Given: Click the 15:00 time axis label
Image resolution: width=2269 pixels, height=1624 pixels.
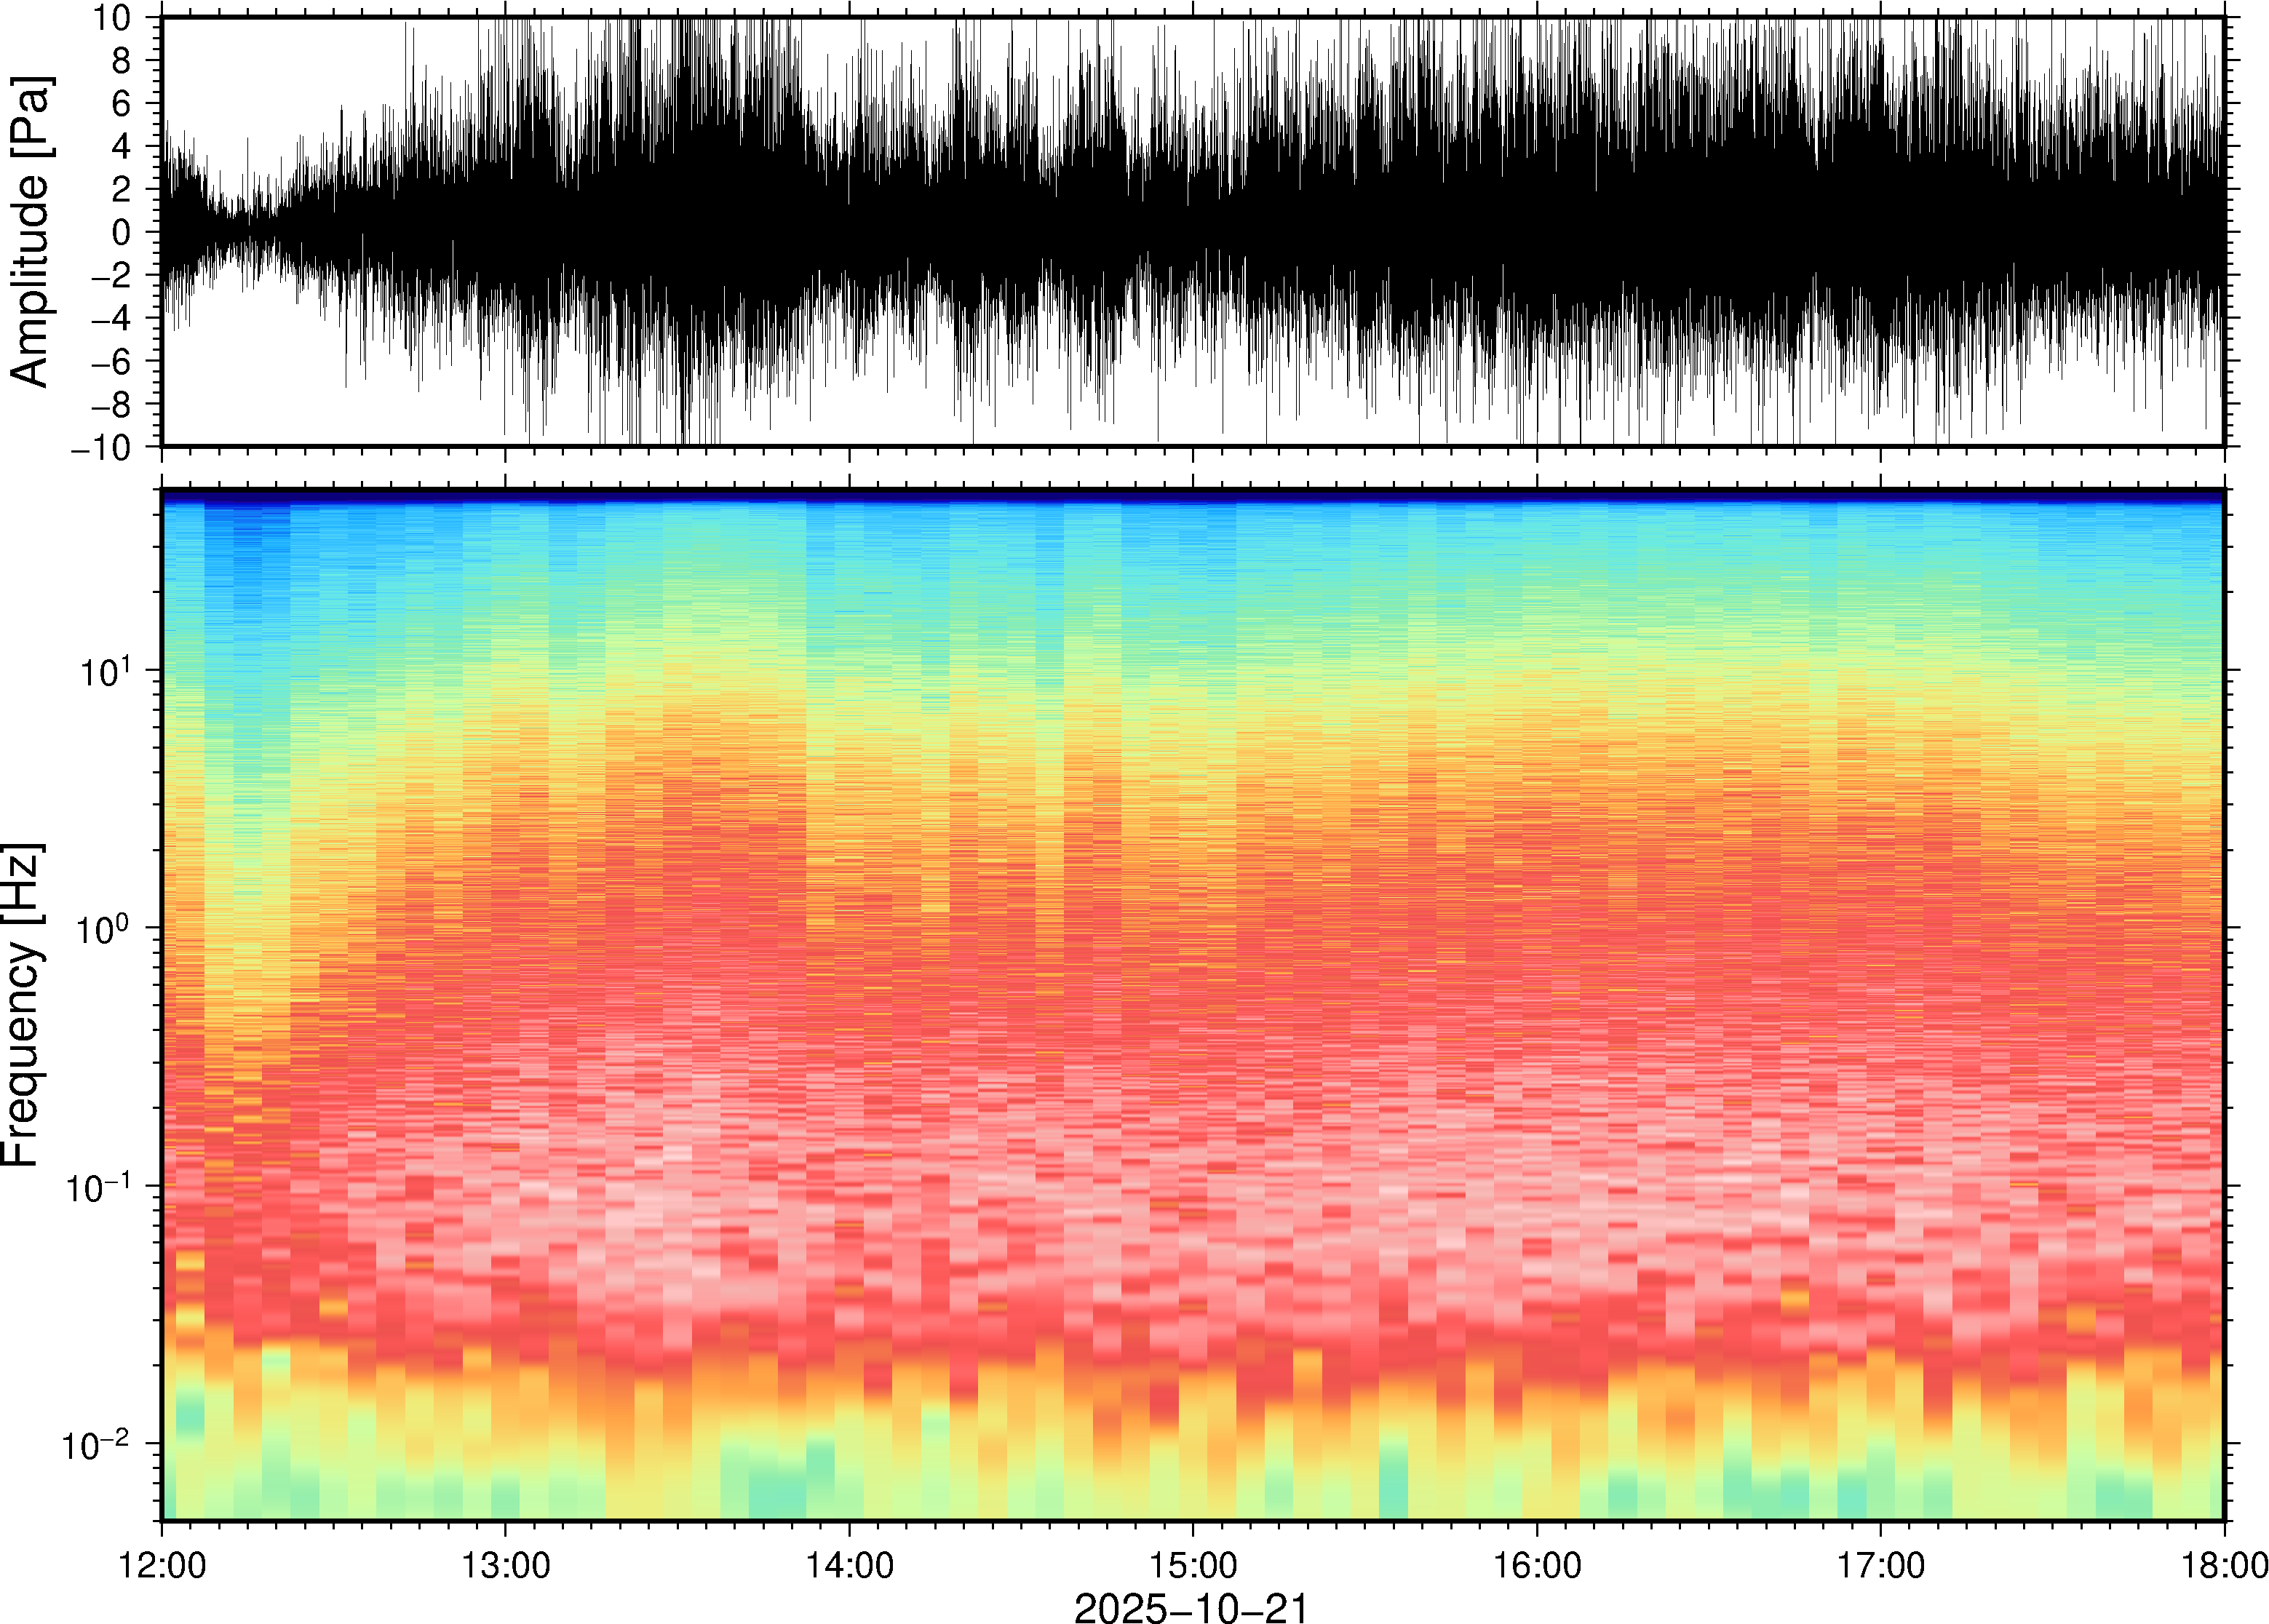Looking at the screenshot, I should [1193, 1565].
